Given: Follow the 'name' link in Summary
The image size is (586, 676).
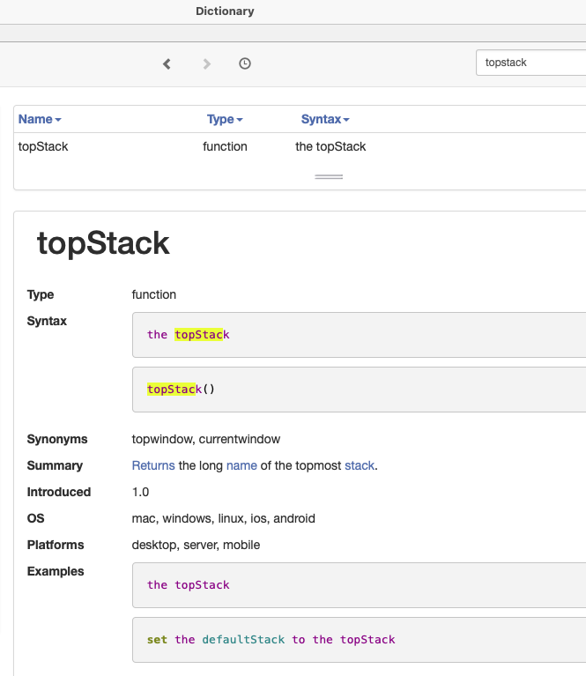Looking at the screenshot, I should [241, 465].
